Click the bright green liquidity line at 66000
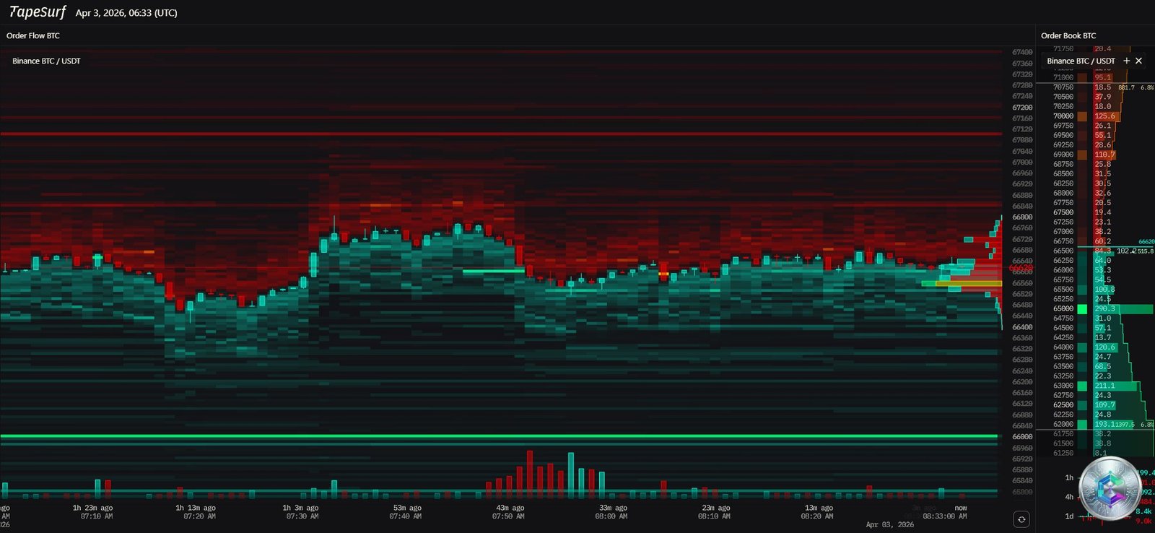The height and width of the screenshot is (533, 1155). (499, 436)
